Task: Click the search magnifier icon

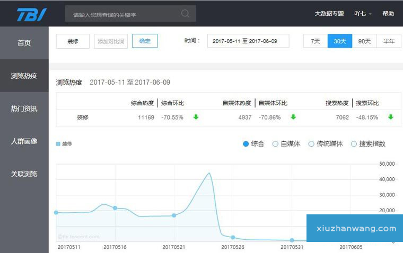Action: tap(185, 14)
